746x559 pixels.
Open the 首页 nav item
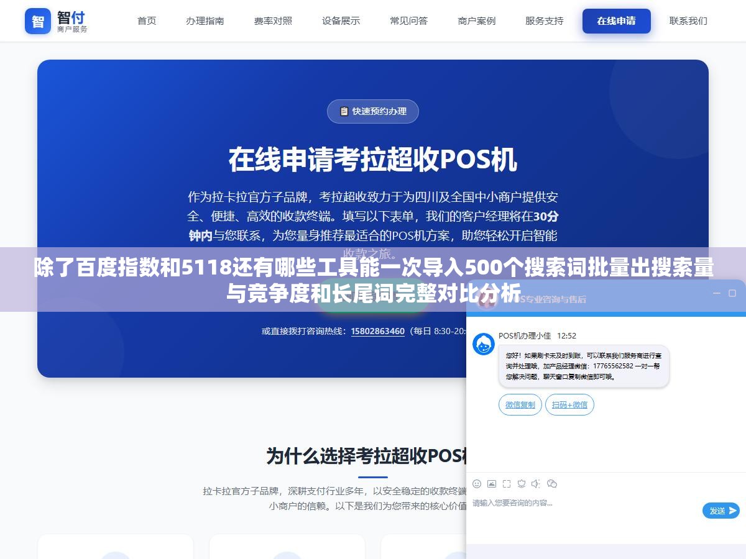coord(147,21)
